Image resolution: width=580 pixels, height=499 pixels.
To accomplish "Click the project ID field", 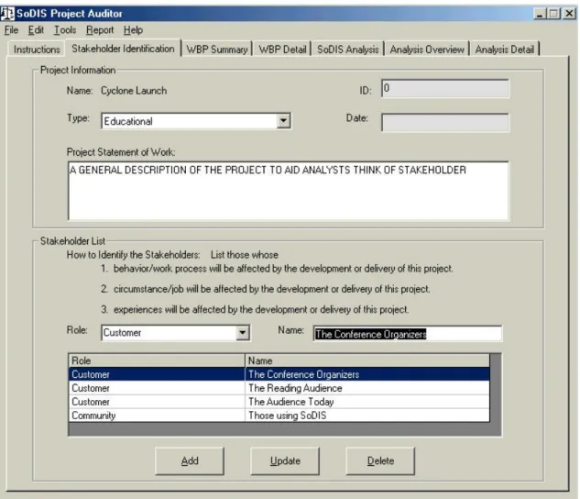I will coord(445,88).
